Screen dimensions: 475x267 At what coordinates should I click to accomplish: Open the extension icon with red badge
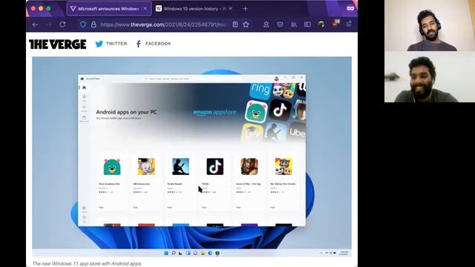click(335, 24)
